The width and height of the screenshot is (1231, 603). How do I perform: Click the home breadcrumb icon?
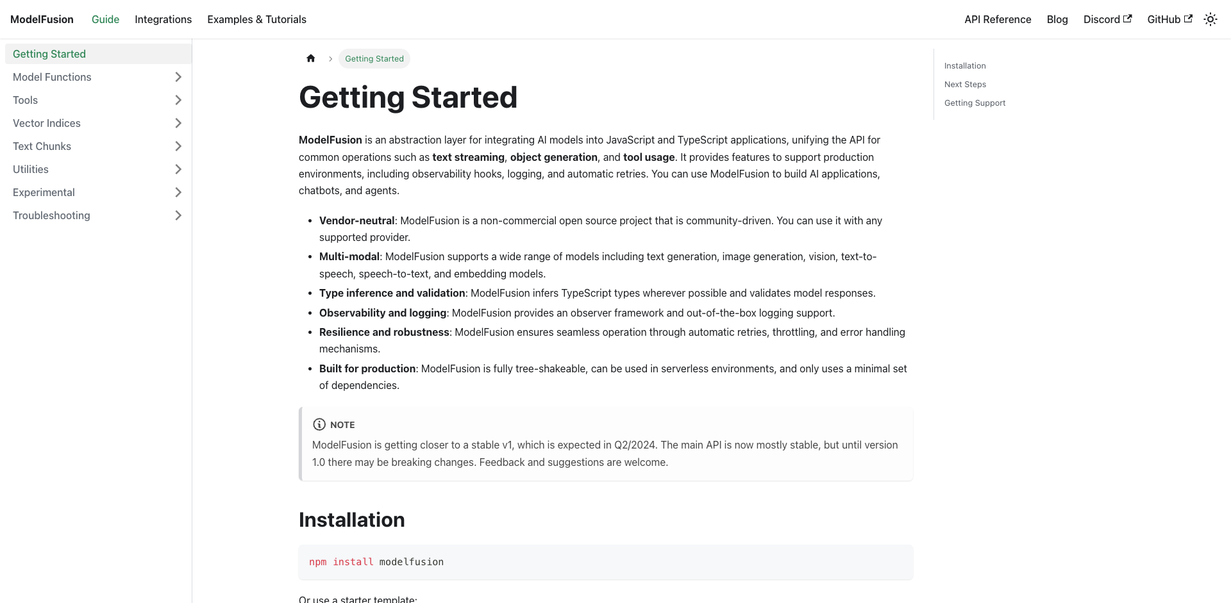pyautogui.click(x=311, y=58)
